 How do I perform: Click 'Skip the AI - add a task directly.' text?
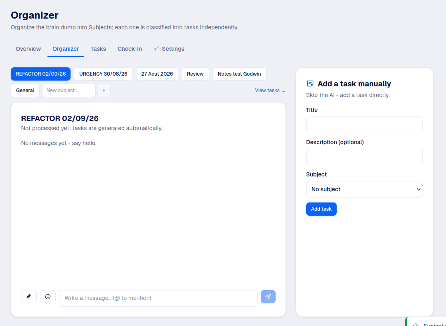click(347, 95)
